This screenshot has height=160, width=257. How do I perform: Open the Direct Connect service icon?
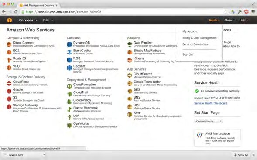pyautogui.click(x=9, y=44)
